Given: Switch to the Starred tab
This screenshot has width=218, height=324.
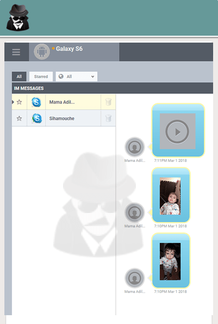Looking at the screenshot, I should pos(41,76).
